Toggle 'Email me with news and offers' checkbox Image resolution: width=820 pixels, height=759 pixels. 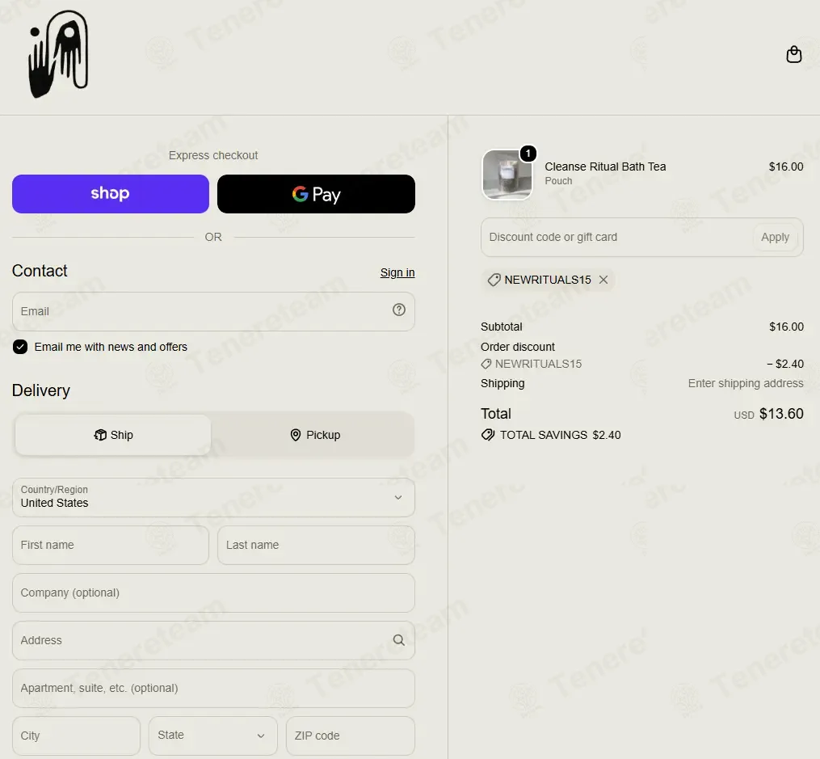coord(20,347)
